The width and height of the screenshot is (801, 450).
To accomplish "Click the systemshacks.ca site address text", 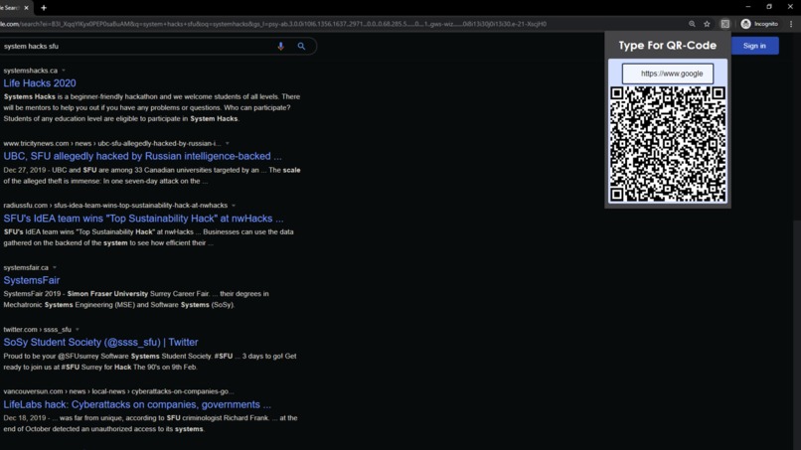I will (31, 71).
